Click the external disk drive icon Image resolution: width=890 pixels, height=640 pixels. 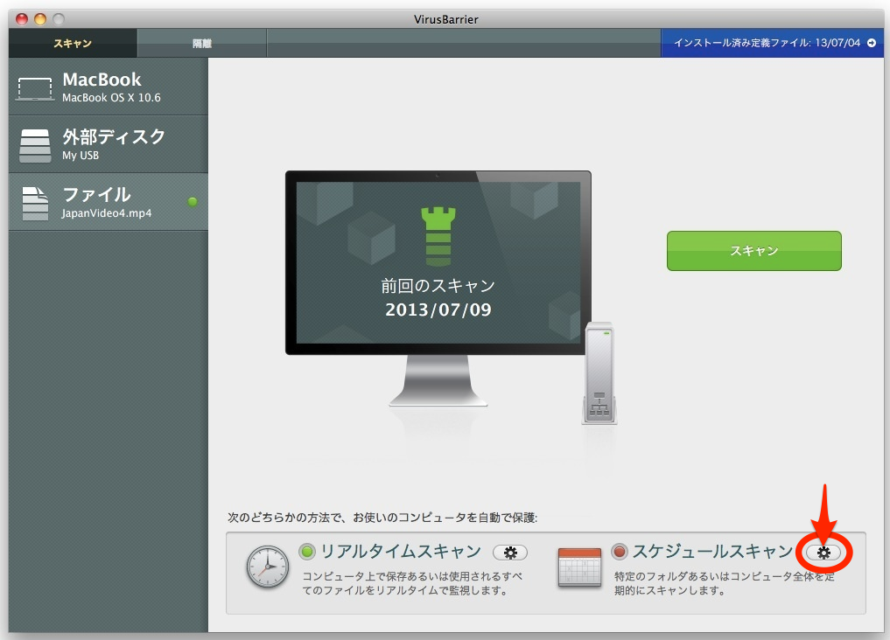[36, 145]
